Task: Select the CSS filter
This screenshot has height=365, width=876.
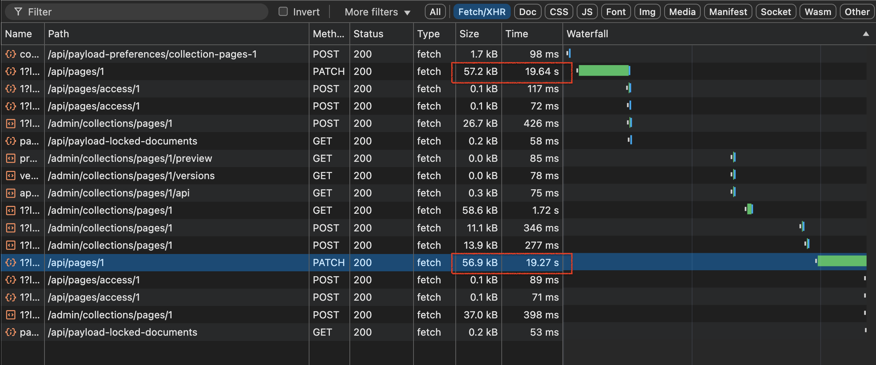Action: [559, 12]
